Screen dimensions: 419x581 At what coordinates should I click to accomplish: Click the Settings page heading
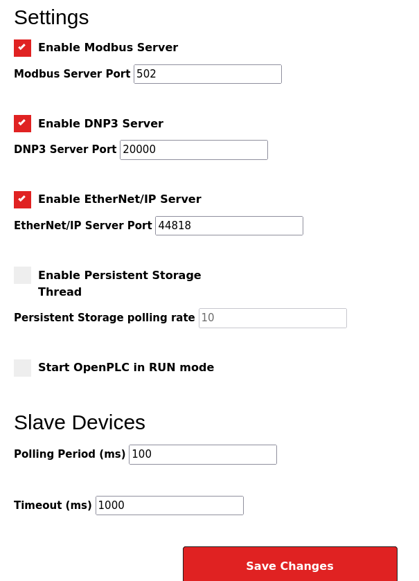pos(51,17)
